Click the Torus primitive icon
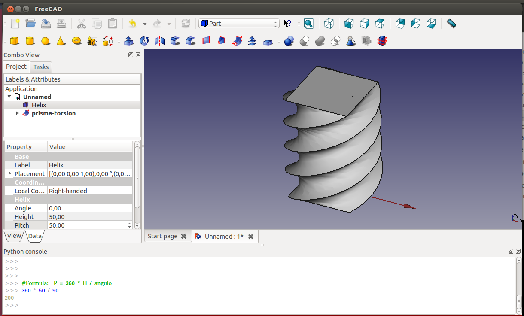 click(77, 41)
